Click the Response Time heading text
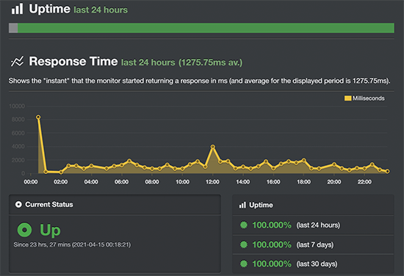This screenshot has width=404, height=276. coord(73,62)
